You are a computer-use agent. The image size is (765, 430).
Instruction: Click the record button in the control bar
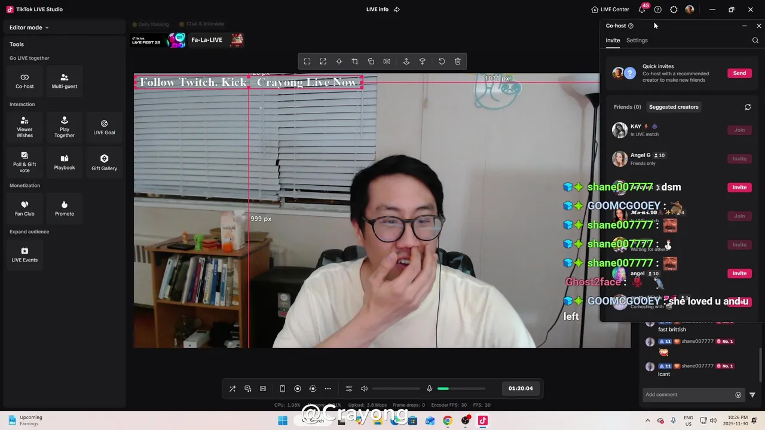click(298, 389)
